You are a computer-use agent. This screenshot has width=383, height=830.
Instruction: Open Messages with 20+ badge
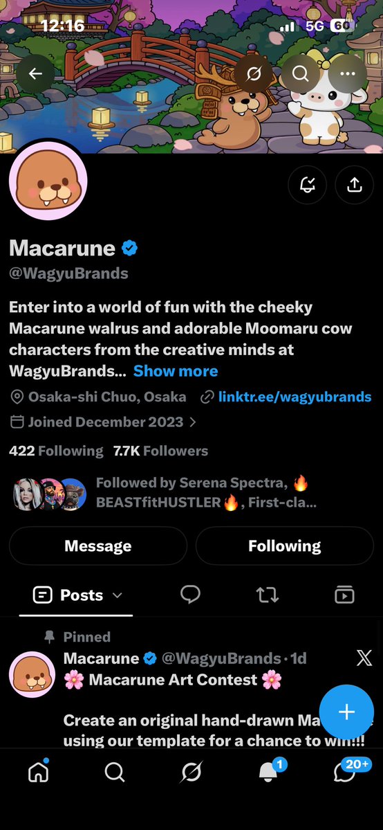(346, 771)
